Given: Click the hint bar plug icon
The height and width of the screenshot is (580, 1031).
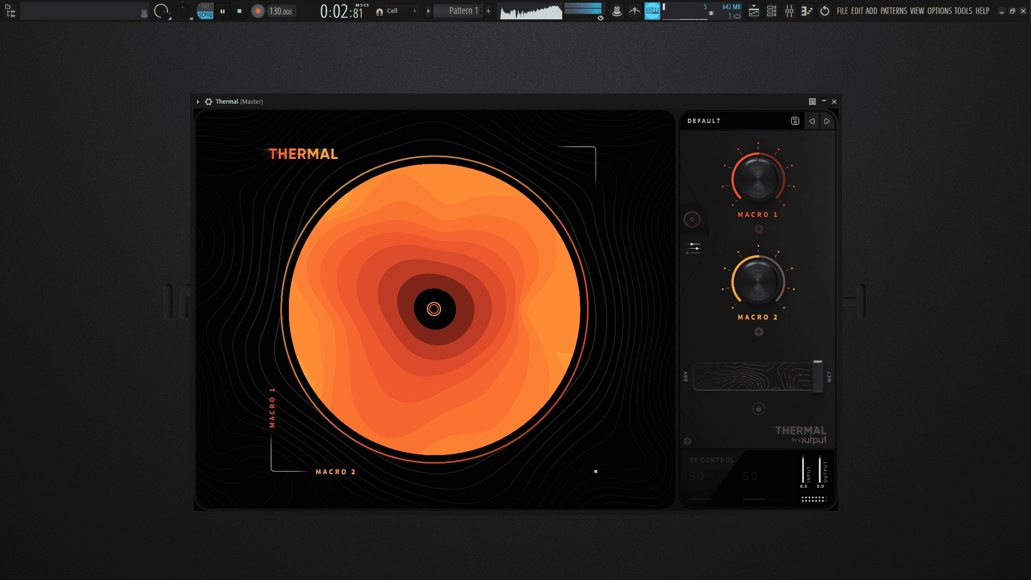Looking at the screenshot, I should tap(144, 13).
